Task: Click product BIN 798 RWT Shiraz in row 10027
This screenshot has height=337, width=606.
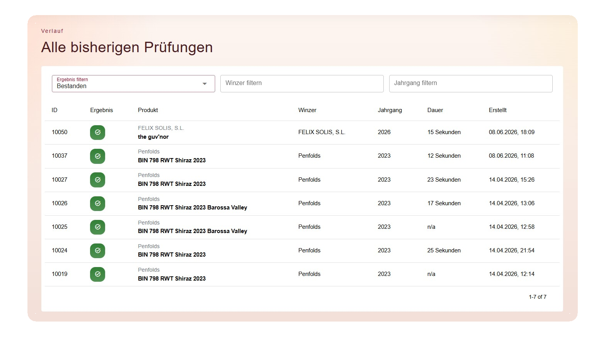Action: 172,184
